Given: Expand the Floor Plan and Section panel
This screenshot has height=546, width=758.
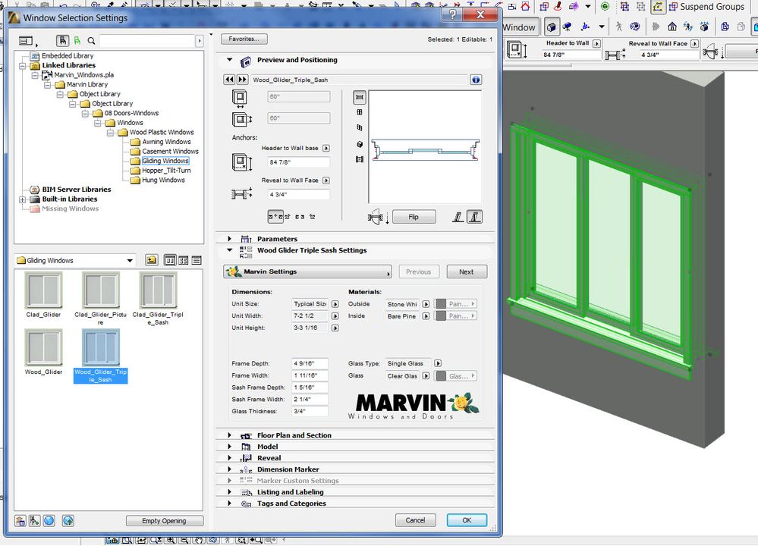Looking at the screenshot, I should point(230,435).
